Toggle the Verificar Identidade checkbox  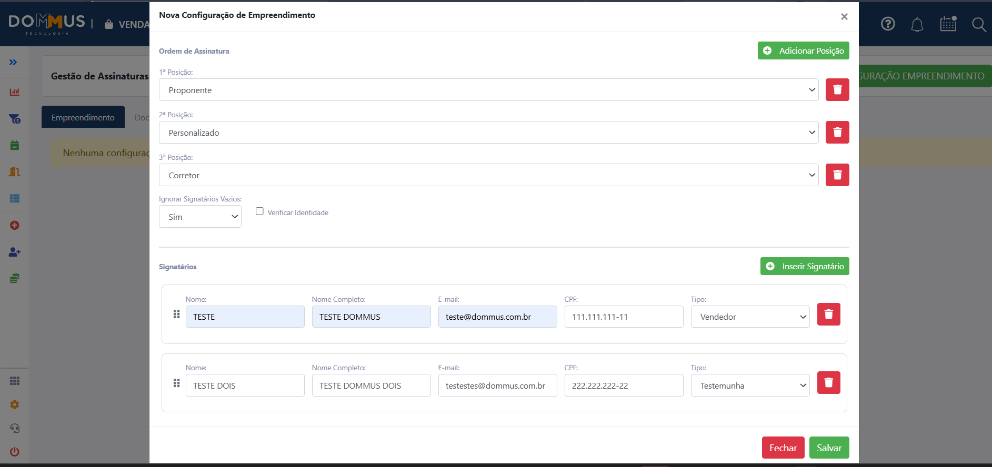click(x=259, y=211)
